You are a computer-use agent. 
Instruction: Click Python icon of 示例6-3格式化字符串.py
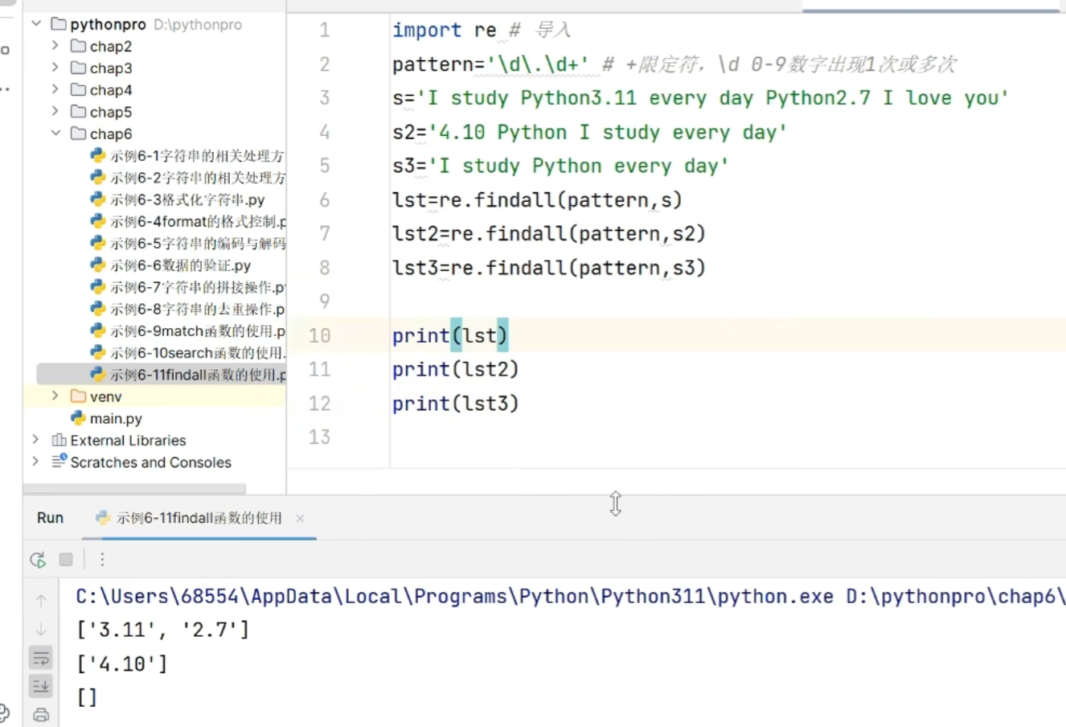point(98,199)
